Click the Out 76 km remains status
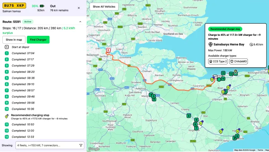 (59, 8)
